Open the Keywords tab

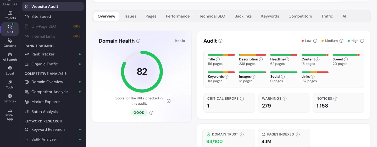click(270, 16)
